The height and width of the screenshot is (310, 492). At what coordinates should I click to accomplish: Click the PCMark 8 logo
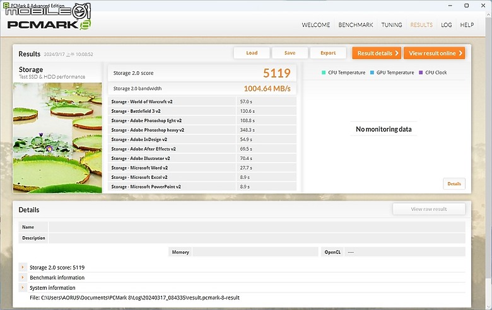[x=49, y=25]
